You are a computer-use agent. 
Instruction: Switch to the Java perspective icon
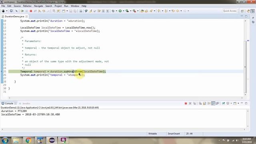(248, 11)
